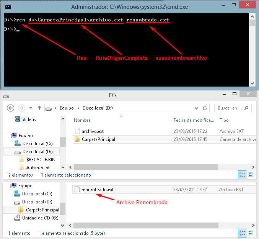This screenshot has height=239, width=259.
Task: Click CarpetaPrincipal folder icon in file list
Action: coord(77,139)
